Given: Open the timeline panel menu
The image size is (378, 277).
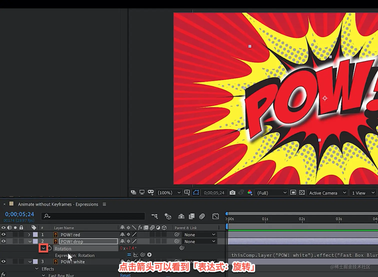Looking at the screenshot, I should [x=104, y=204].
